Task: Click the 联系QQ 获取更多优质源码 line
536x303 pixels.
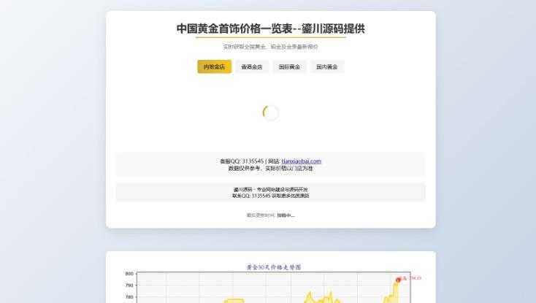Action: [x=270, y=196]
